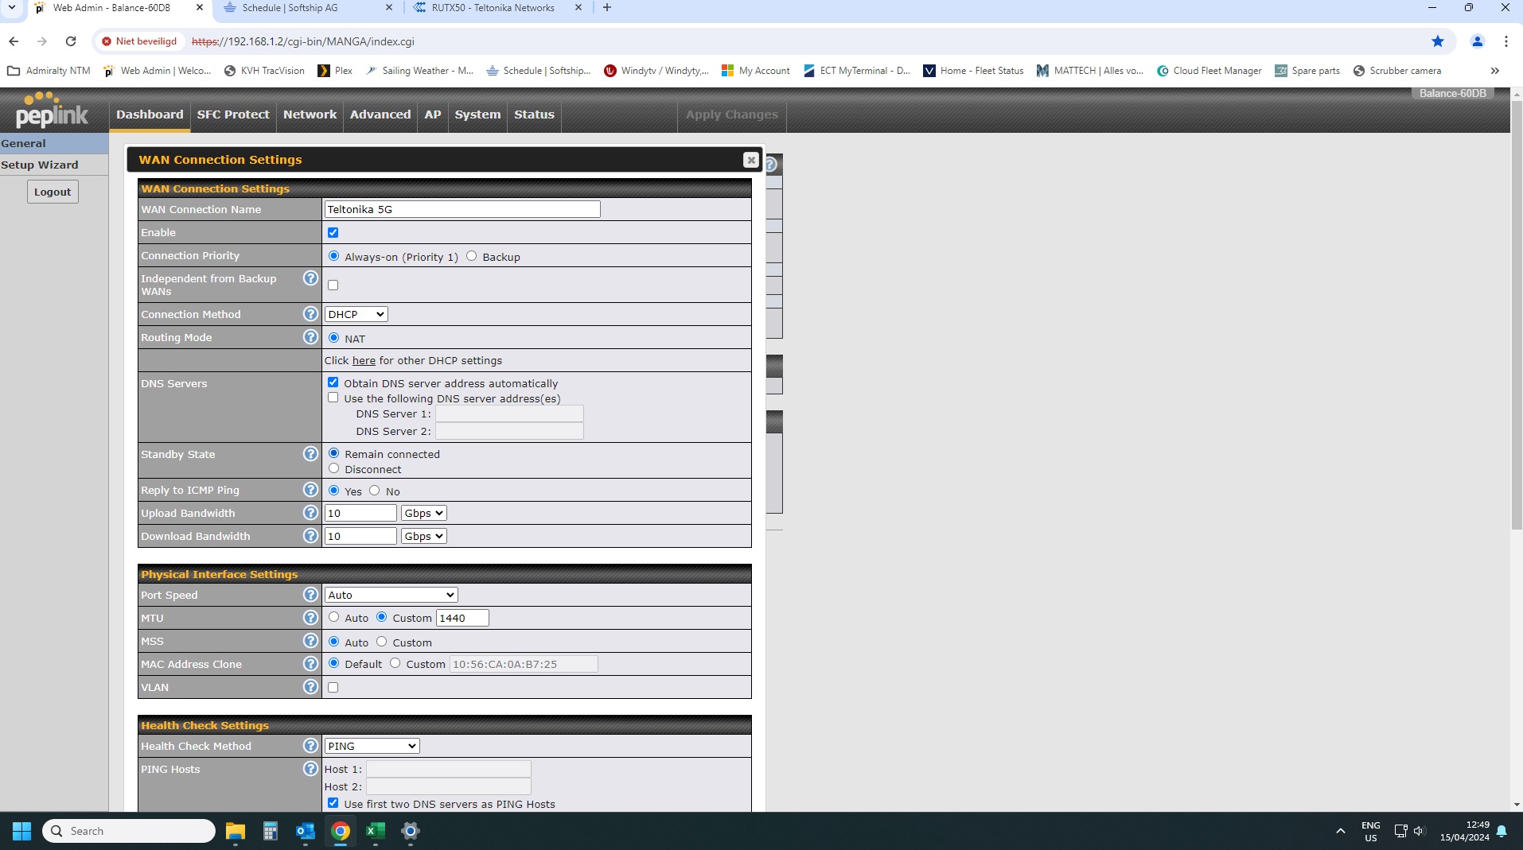Click the MTU help icon
This screenshot has height=850, width=1523.
point(310,618)
